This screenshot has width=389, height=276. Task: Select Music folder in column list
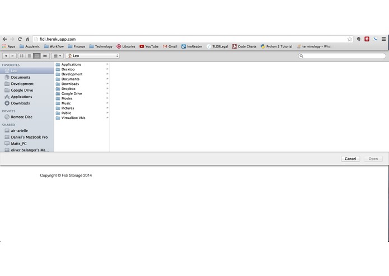click(x=82, y=103)
